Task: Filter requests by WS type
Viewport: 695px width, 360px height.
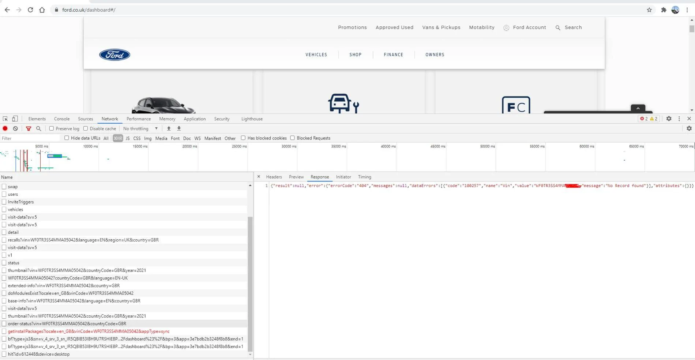Action: coord(198,138)
